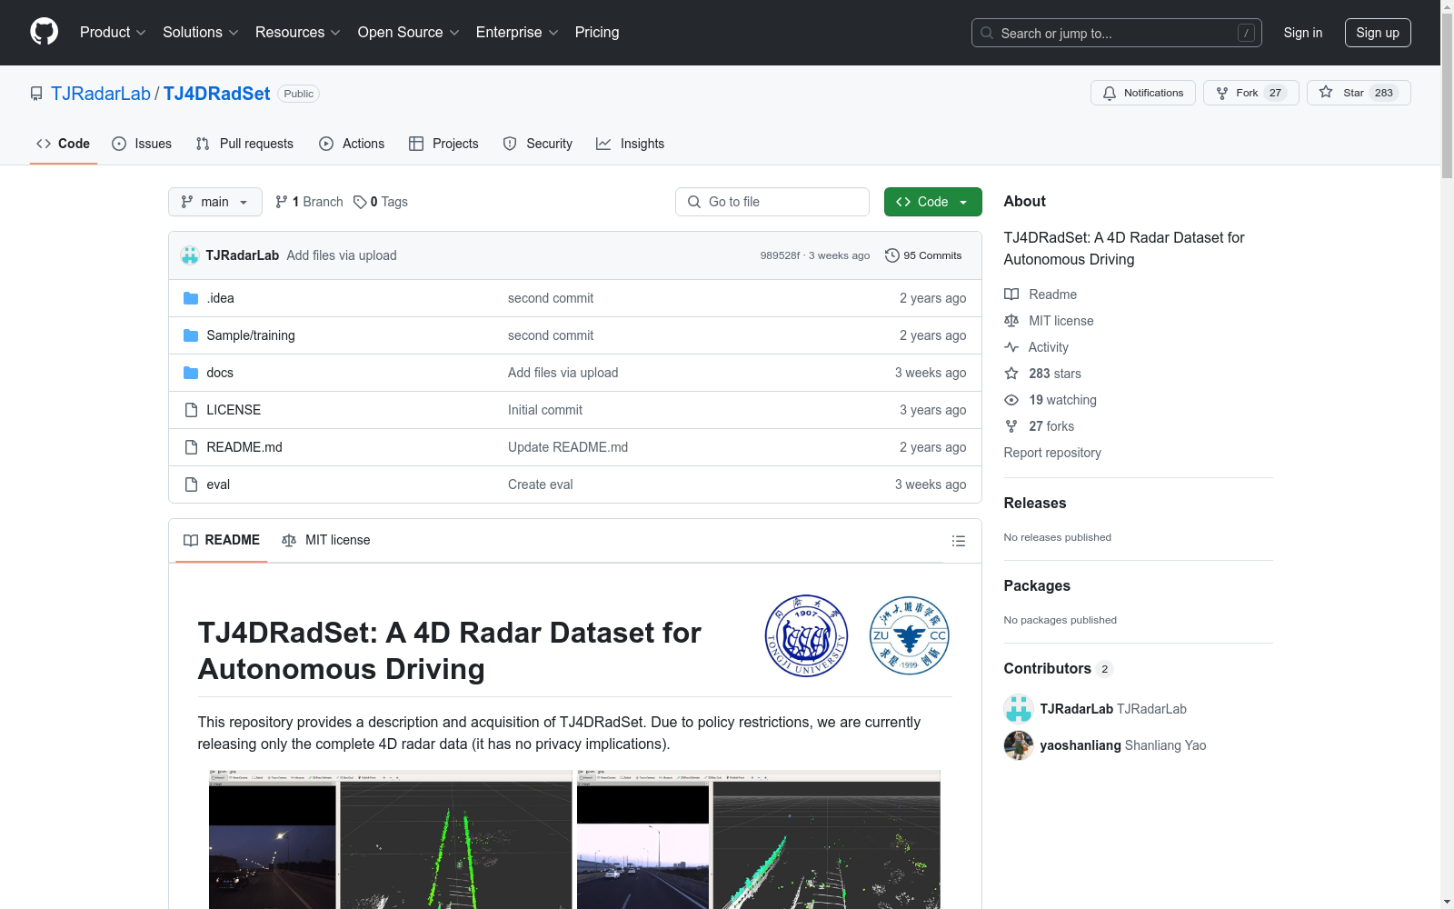The width and height of the screenshot is (1454, 909).
Task: Expand the Solutions menu
Action: (201, 33)
